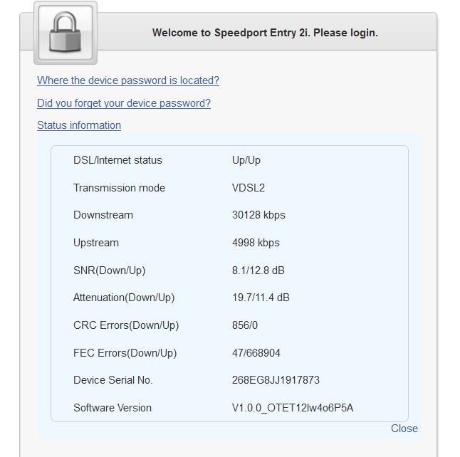Image resolution: width=460 pixels, height=457 pixels.
Task: Click the padlock icon in the header
Action: (65, 33)
